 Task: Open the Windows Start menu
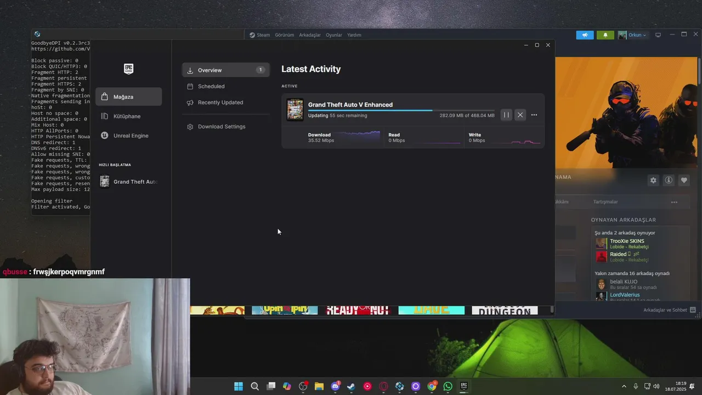coord(239,386)
